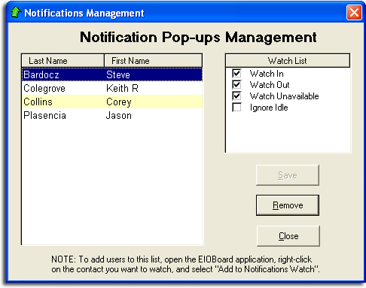Click first name Corey
366x288 pixels.
click(119, 102)
